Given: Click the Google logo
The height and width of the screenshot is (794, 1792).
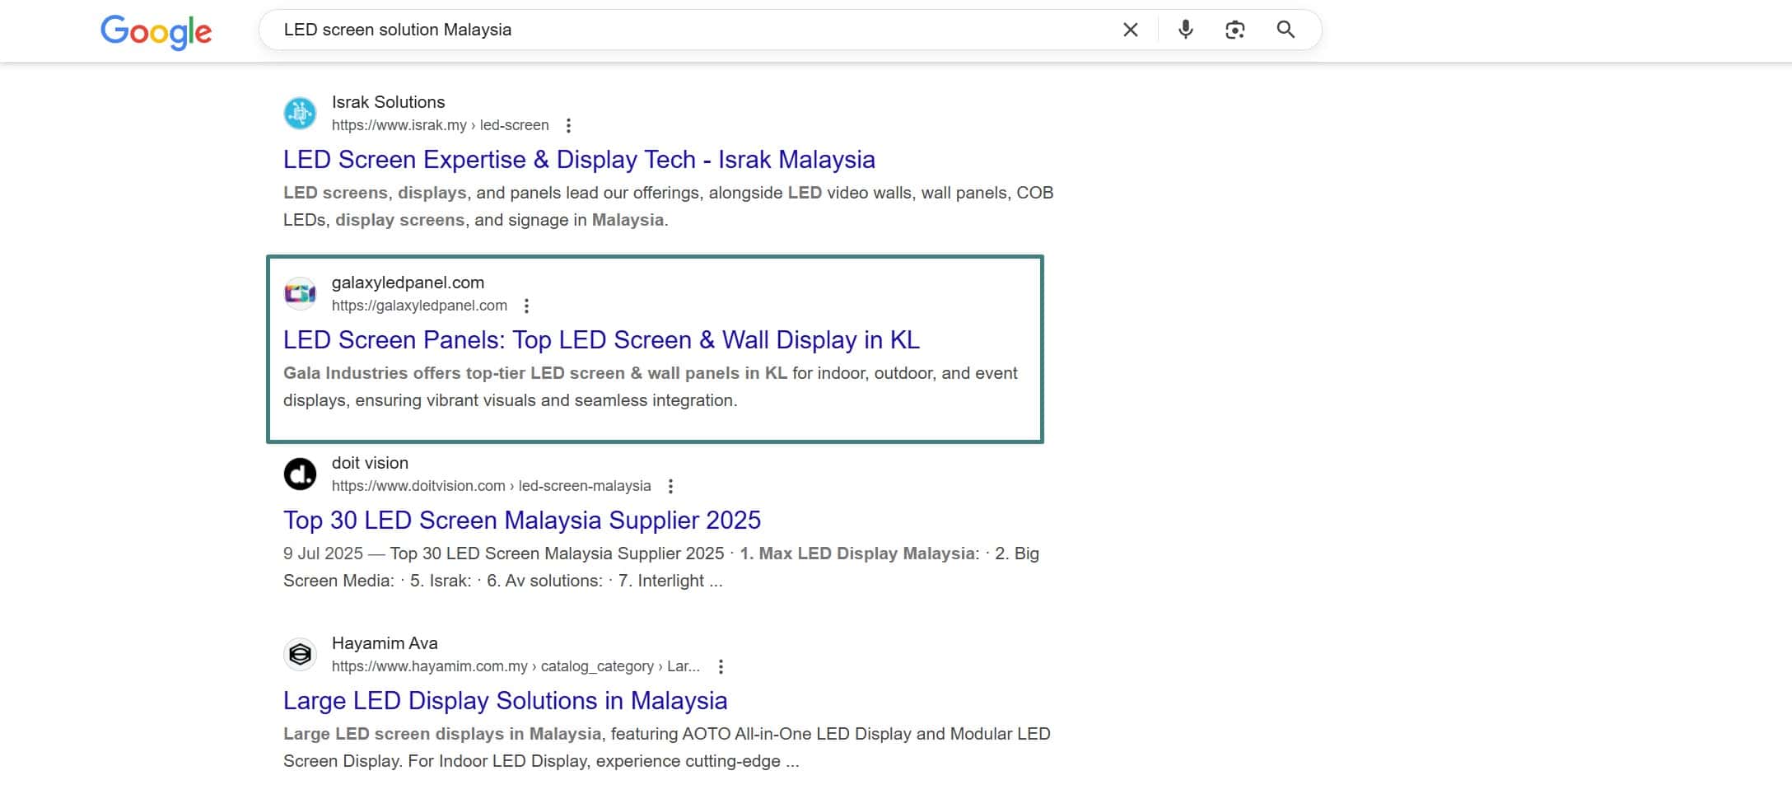Looking at the screenshot, I should click(x=156, y=31).
